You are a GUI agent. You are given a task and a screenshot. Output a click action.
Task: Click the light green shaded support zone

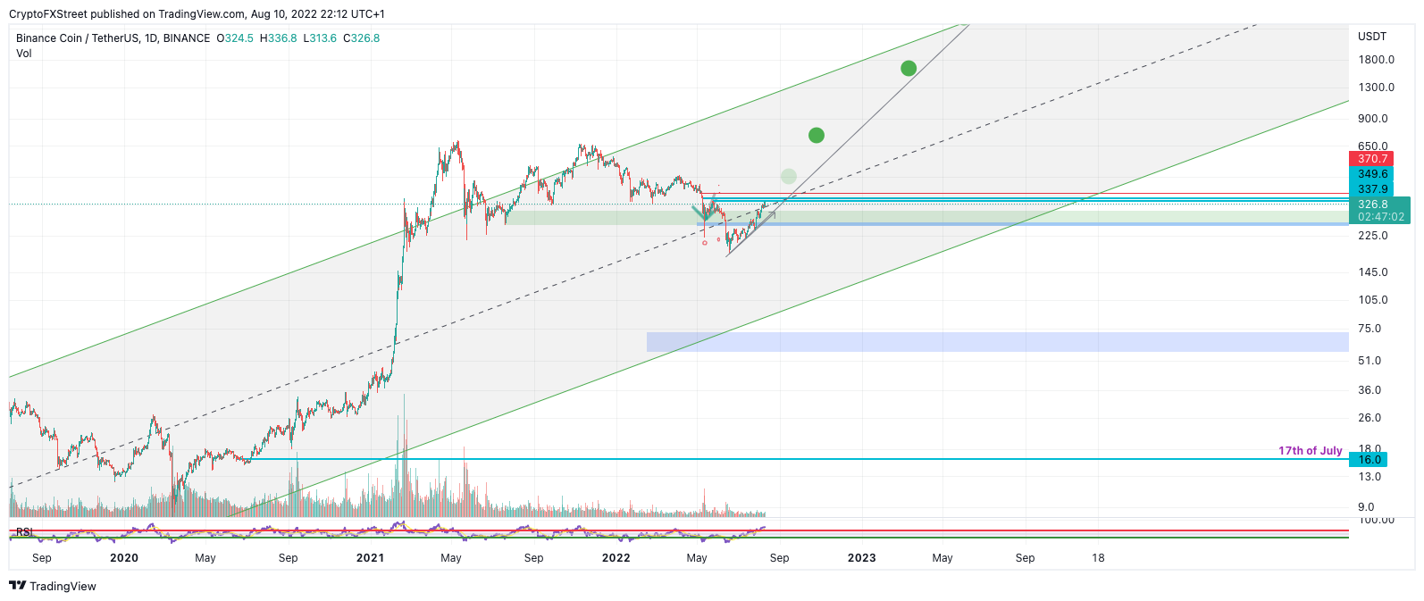tap(926, 217)
